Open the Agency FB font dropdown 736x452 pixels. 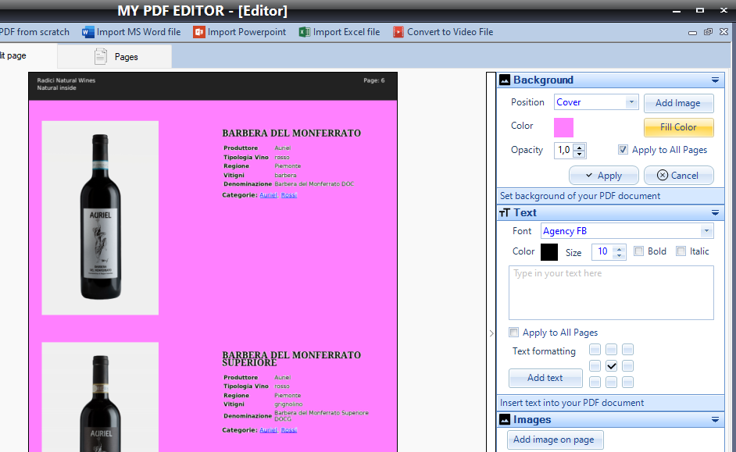pos(706,231)
